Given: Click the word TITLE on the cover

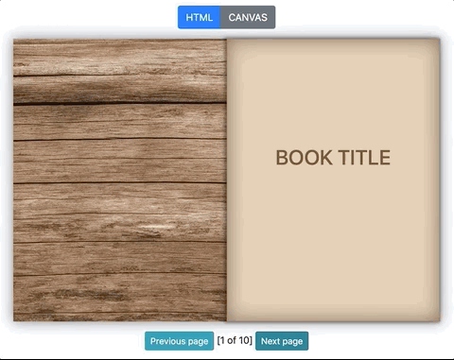Looking at the screenshot, I should 365,158.
